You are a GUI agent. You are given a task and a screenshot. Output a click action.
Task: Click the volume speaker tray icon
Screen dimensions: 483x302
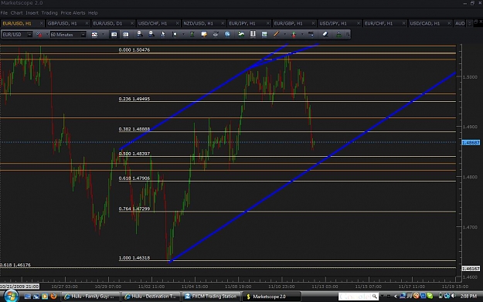coord(453,296)
